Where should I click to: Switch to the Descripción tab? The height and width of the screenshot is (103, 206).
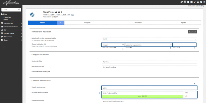tap(87, 23)
